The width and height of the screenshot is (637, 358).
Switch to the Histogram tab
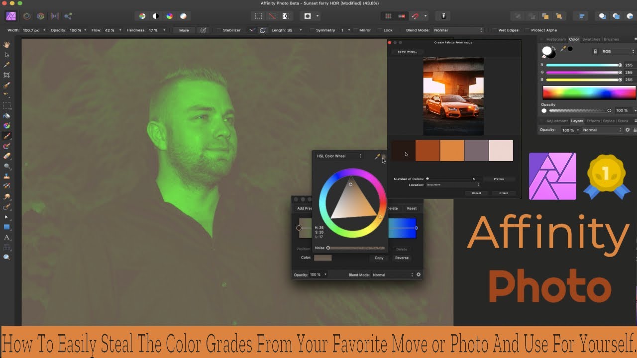556,39
